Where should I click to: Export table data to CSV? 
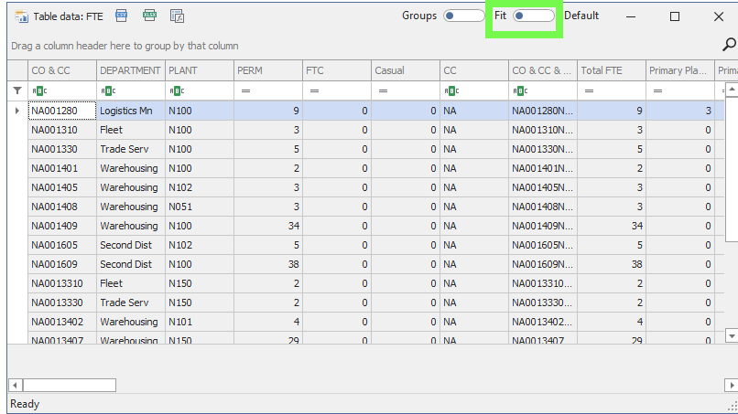tap(122, 16)
